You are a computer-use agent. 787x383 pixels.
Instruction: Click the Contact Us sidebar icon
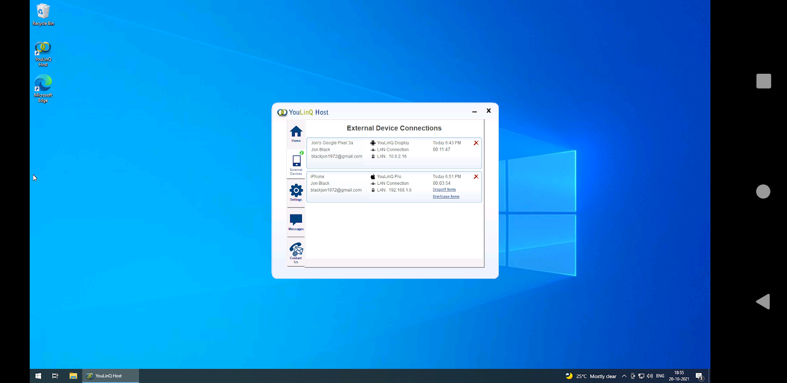[x=296, y=252]
